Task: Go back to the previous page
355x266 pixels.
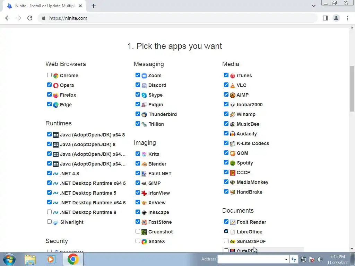Action: [8, 18]
